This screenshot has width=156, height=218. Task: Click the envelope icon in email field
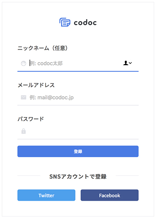[23, 97]
